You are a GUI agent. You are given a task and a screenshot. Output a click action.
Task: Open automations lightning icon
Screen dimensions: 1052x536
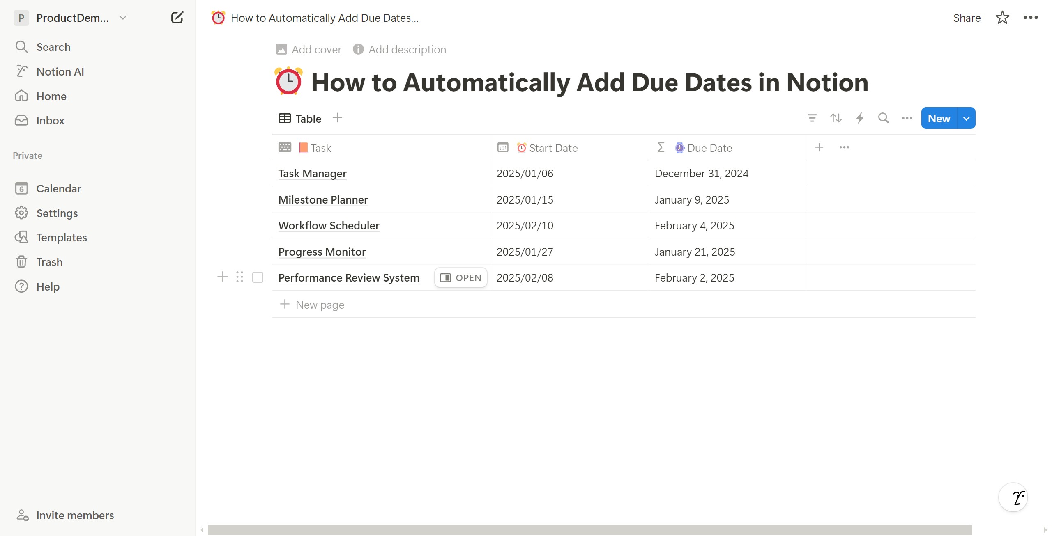click(859, 118)
